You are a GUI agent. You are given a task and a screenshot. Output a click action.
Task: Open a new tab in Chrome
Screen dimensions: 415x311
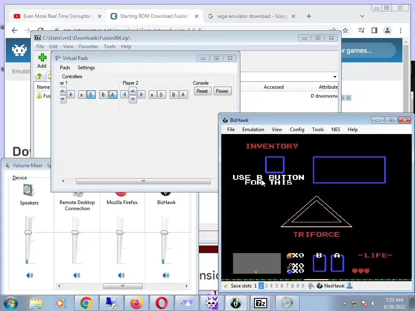pyautogui.click(x=308, y=16)
